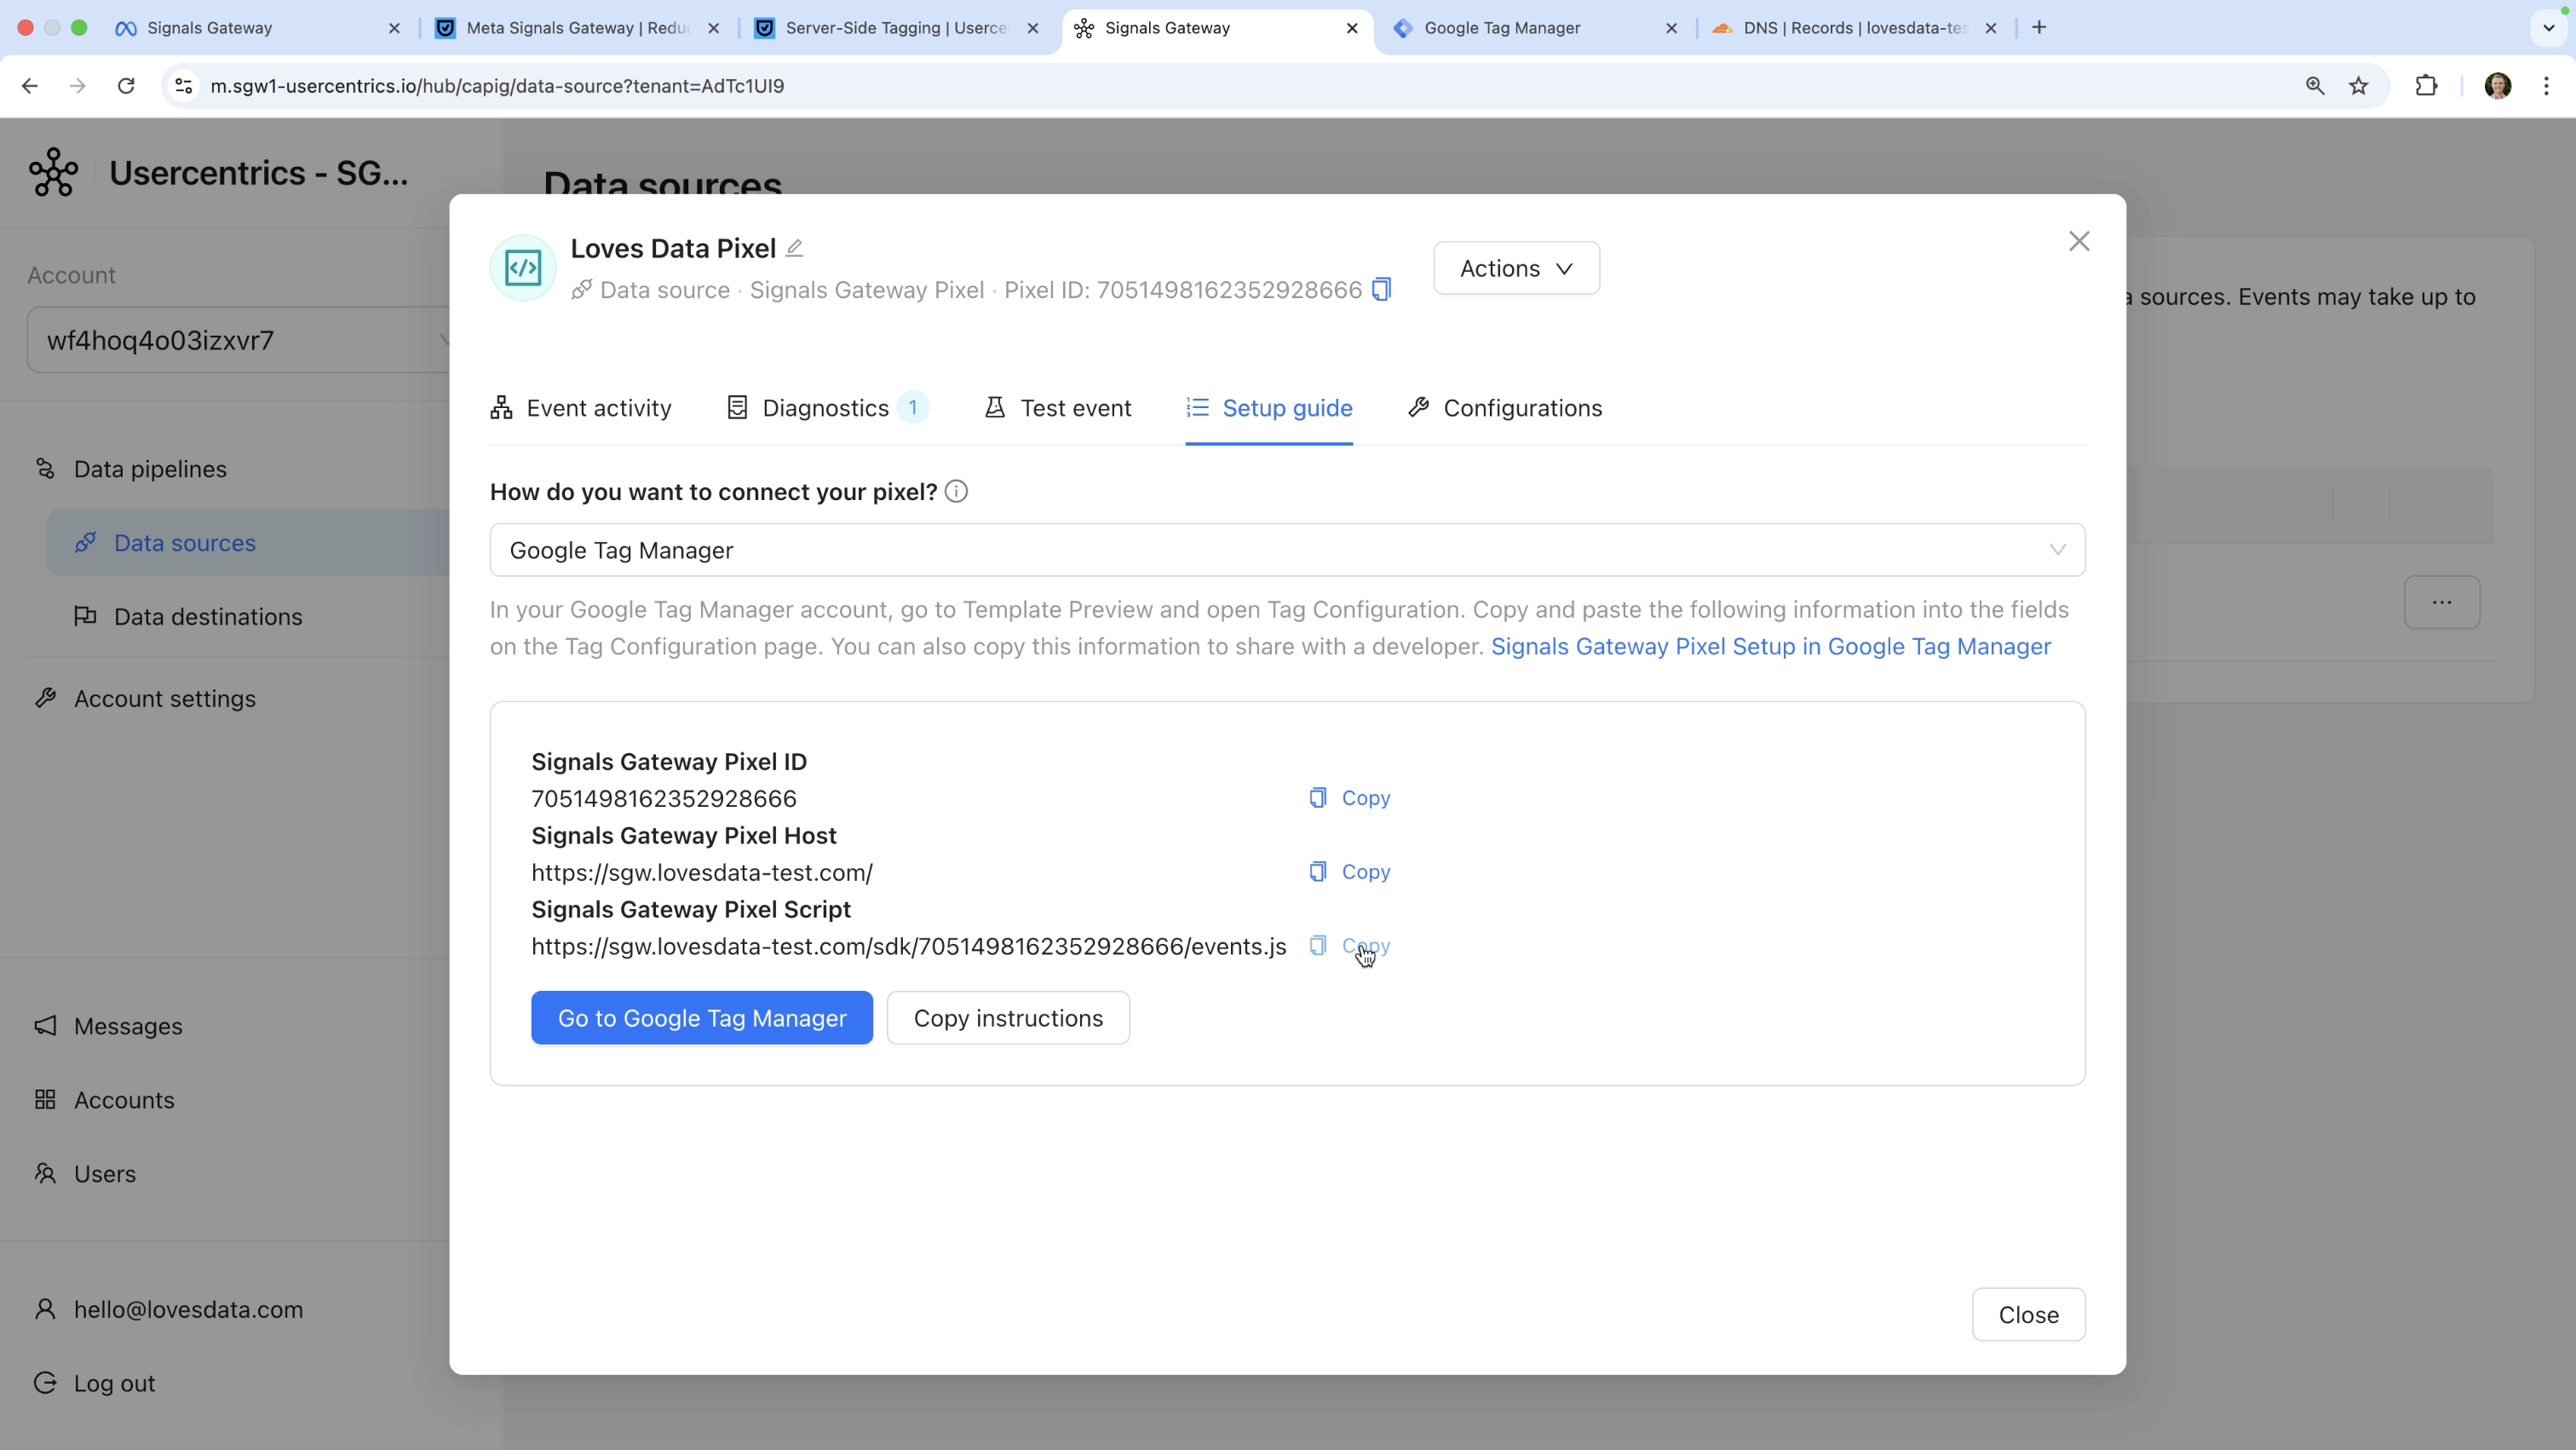Copy the Pixel ID in the modal header

tap(1381, 289)
